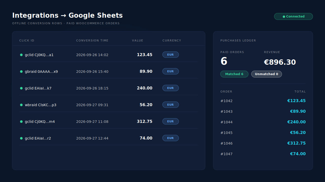Click the PAID ORDERS label
Image resolution: width=325 pixels, height=182 pixels.
232,52
